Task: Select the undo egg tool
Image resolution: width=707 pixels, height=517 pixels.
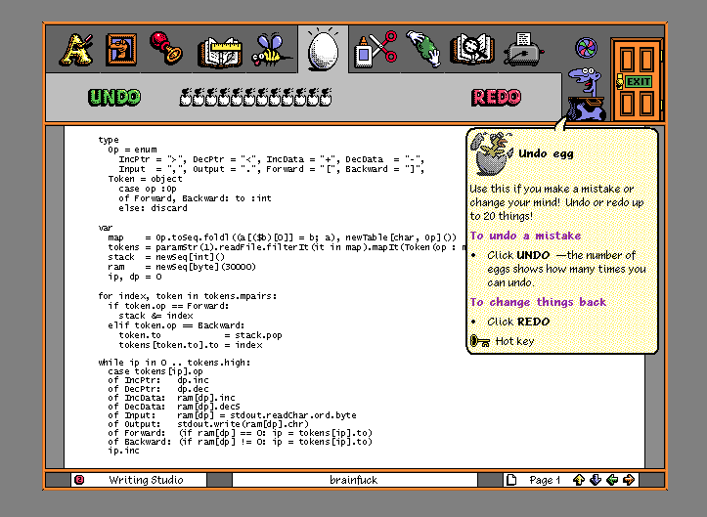Action: [323, 49]
